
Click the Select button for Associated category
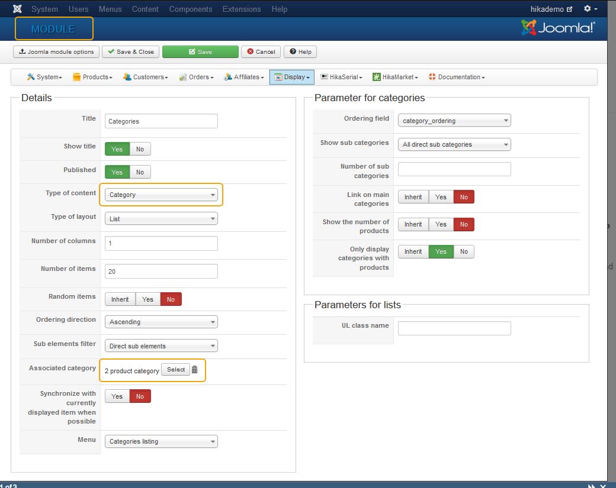(175, 370)
